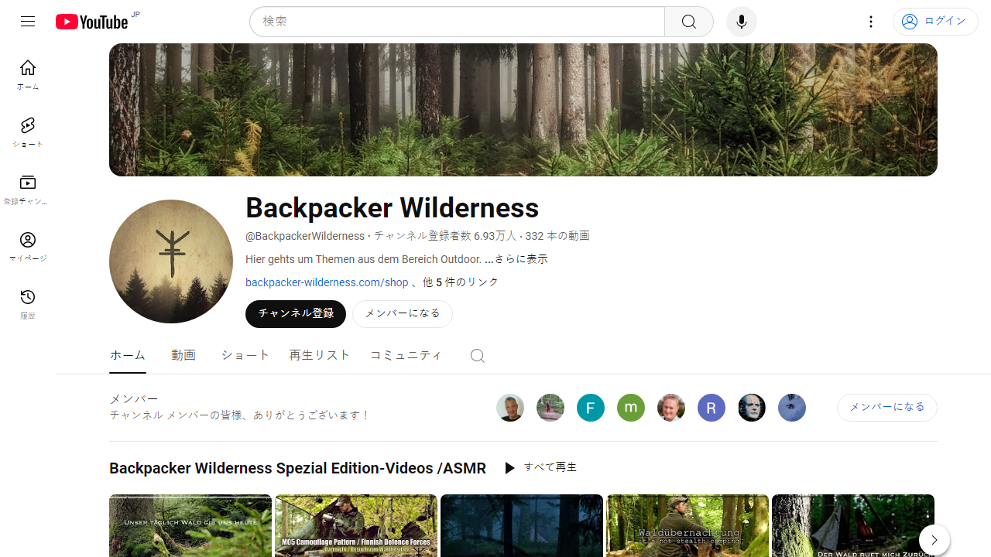The image size is (991, 557).
Task: Sign in with the ログイン button
Action: pos(935,22)
